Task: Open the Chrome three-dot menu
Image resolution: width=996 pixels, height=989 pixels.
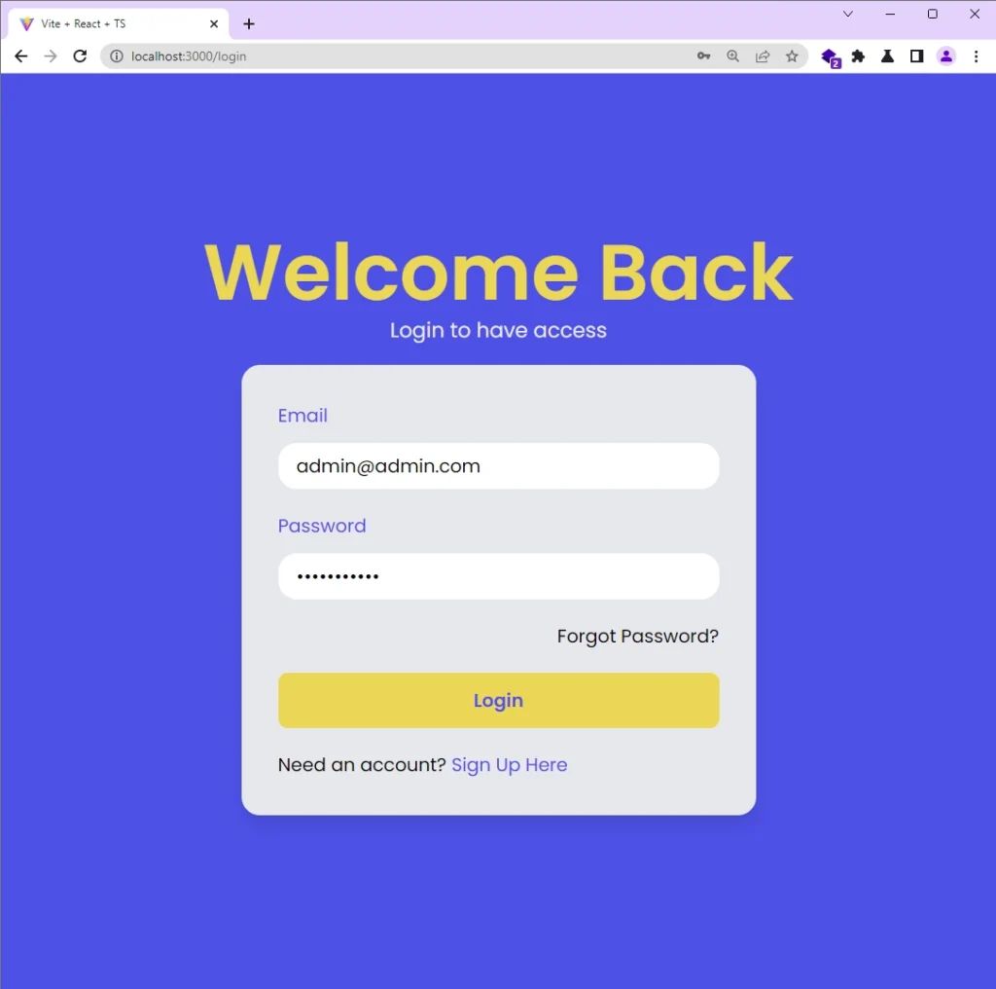Action: (x=976, y=56)
